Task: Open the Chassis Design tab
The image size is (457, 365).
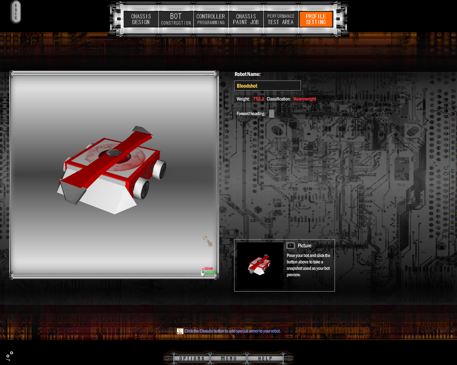Action: tap(141, 19)
